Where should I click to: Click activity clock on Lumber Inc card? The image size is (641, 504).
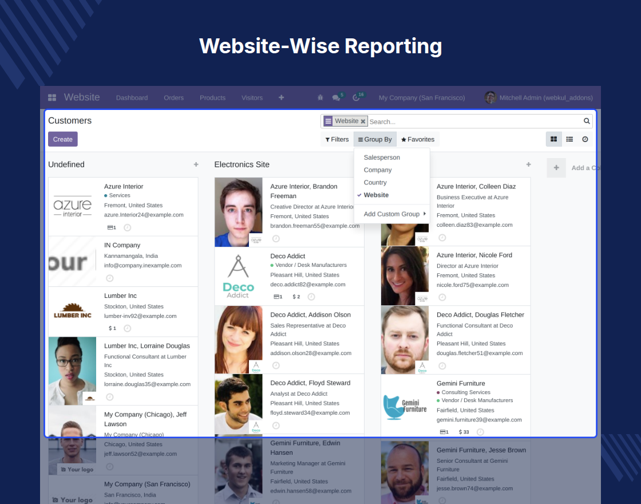(127, 328)
